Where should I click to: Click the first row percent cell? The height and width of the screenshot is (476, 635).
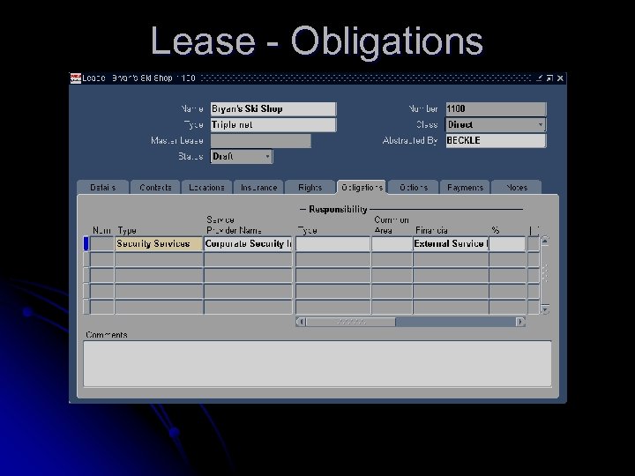tap(507, 243)
